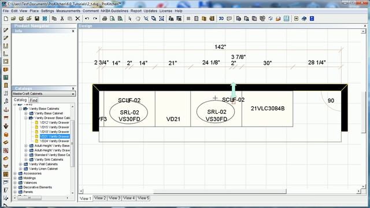Click the Delete X icon
The image size is (370, 208).
[77, 18]
